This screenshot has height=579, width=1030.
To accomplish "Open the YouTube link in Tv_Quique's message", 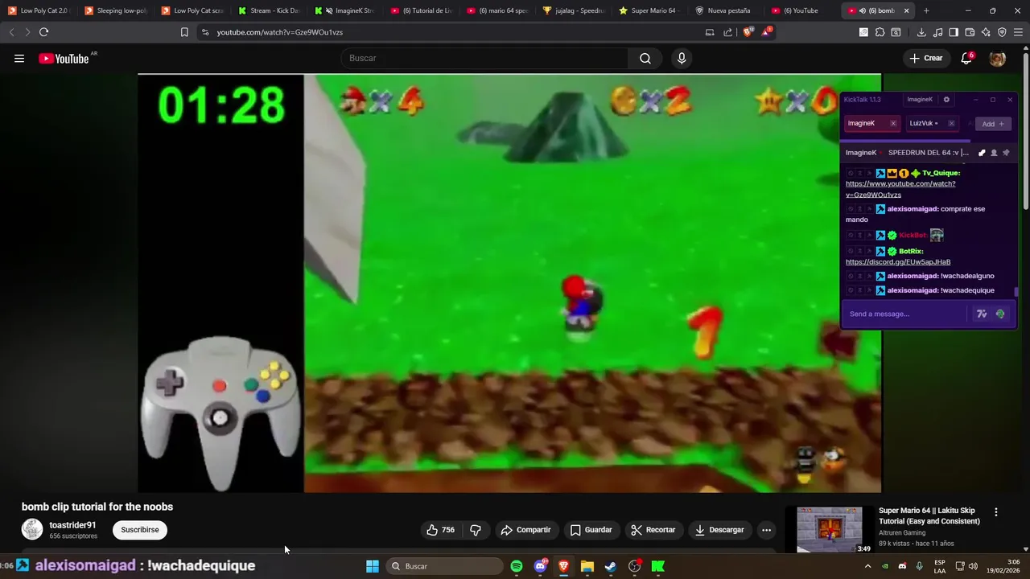I will tap(900, 189).
